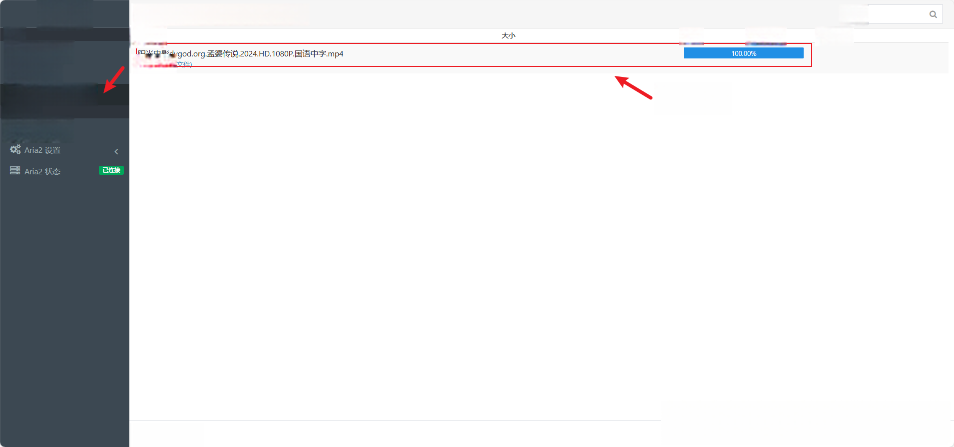Expand the Aria2 设置 submenu chevron

click(x=116, y=151)
